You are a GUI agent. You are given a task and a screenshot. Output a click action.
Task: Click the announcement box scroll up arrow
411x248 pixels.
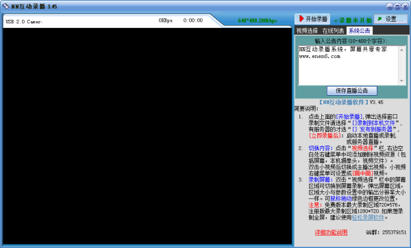[x=401, y=50]
